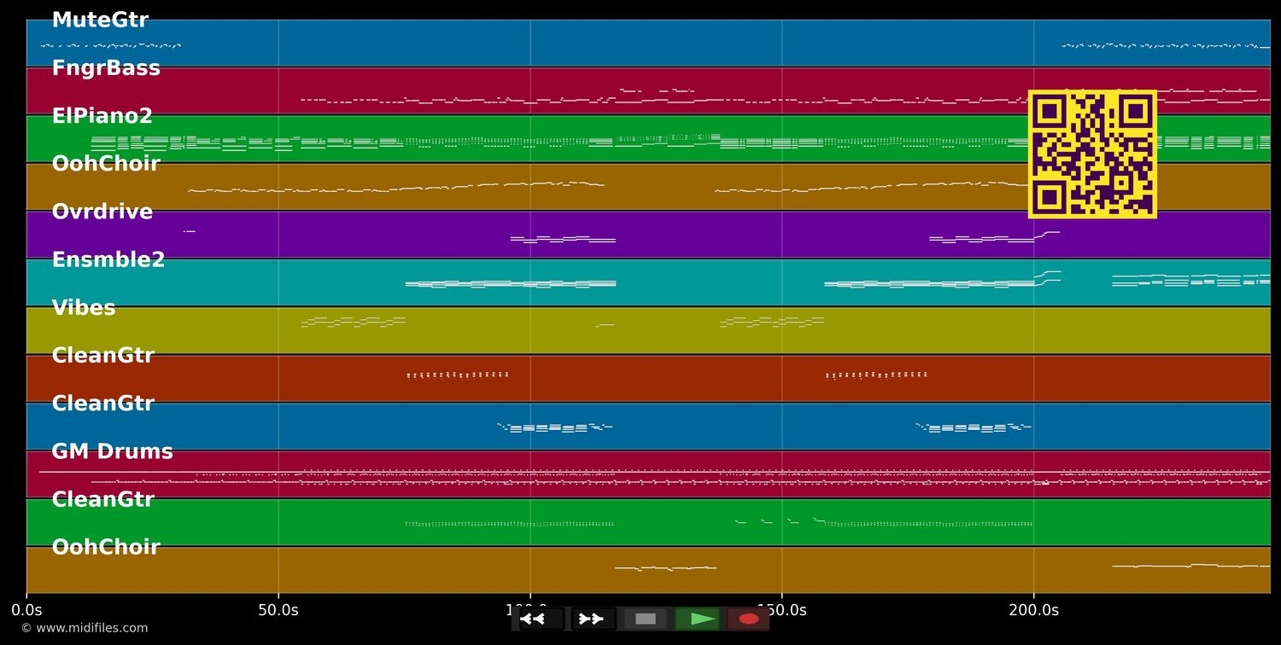1281x645 pixels.
Task: Select the FngrBass track label
Action: [106, 68]
